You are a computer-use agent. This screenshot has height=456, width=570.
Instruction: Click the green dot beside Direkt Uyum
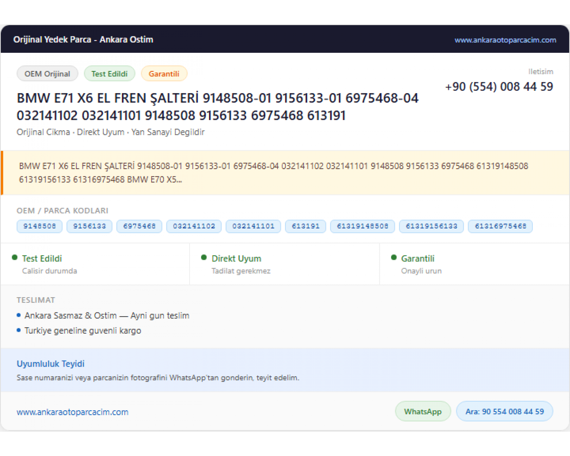click(x=204, y=258)
